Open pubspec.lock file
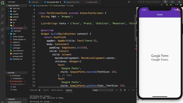183x103 pixels. [17, 54]
